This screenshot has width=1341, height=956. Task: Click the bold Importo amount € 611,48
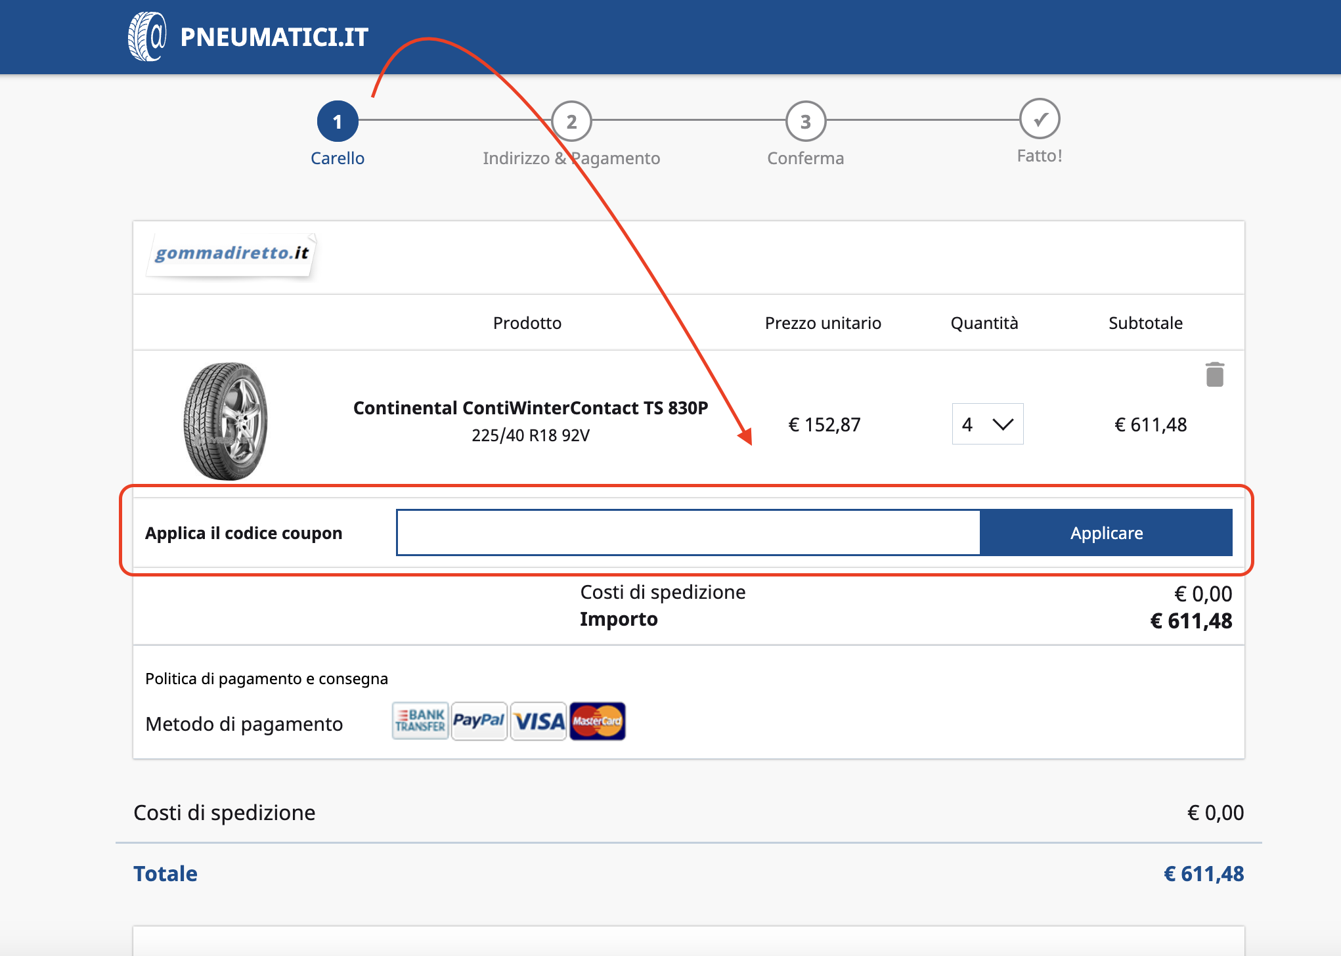click(x=1191, y=621)
